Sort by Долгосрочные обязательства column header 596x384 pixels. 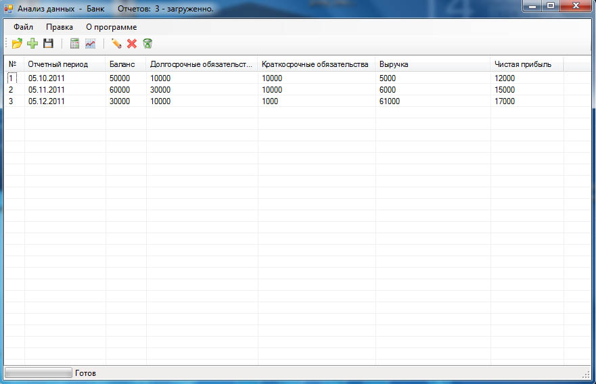[x=202, y=64]
